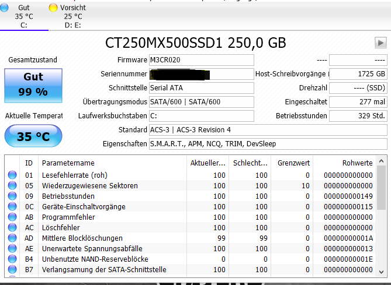Click status icon for Geräte-Einschaltvorgänge
The image size is (391, 285).
pos(12,206)
